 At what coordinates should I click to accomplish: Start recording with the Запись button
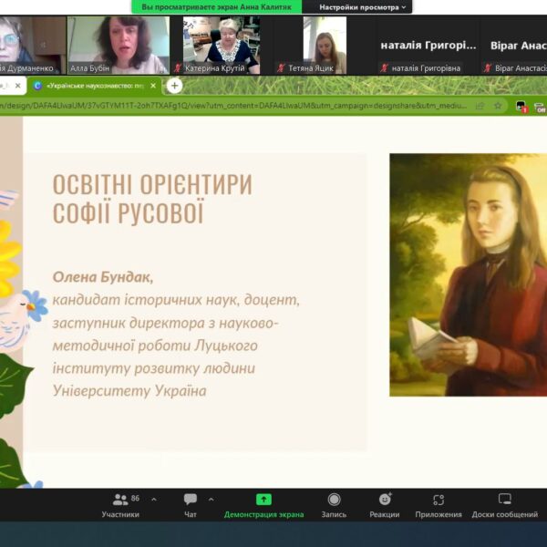(x=334, y=504)
